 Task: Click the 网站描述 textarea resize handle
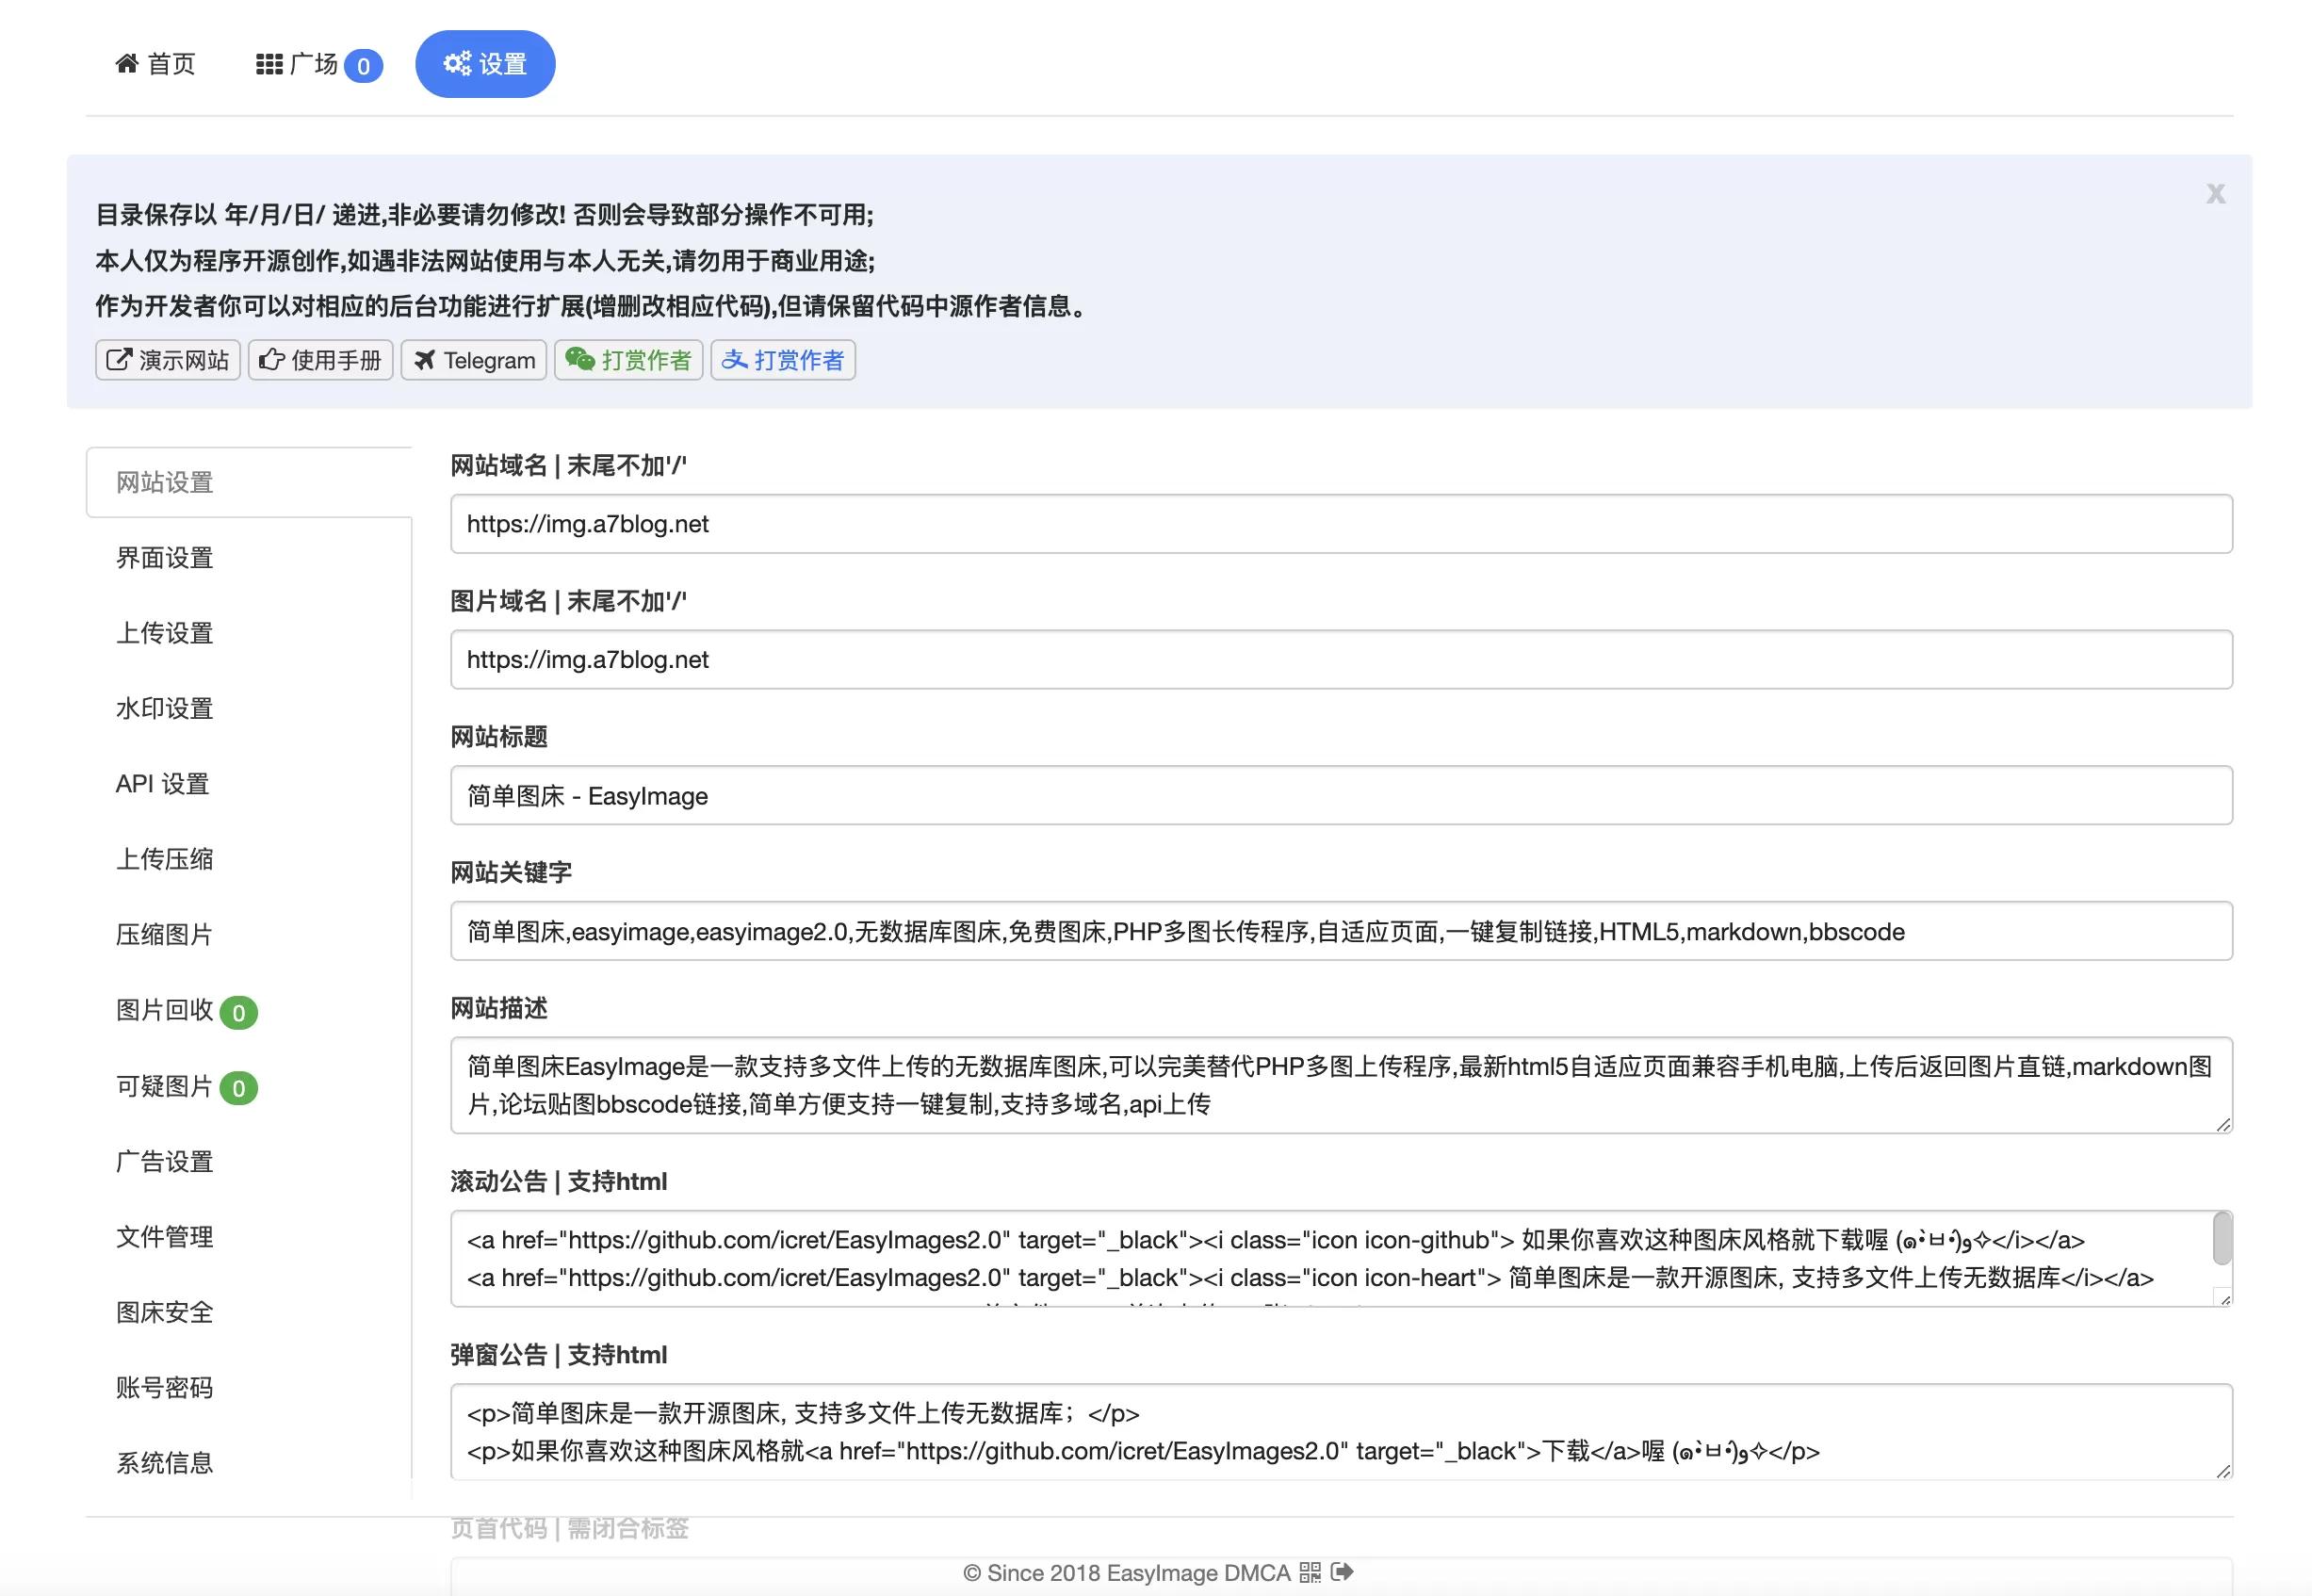[2223, 1124]
